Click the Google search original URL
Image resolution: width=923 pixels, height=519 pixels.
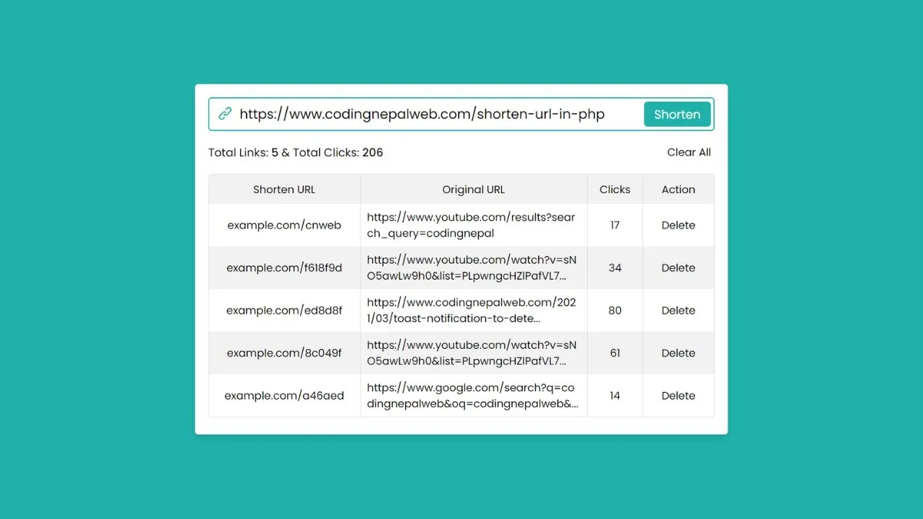click(x=472, y=395)
